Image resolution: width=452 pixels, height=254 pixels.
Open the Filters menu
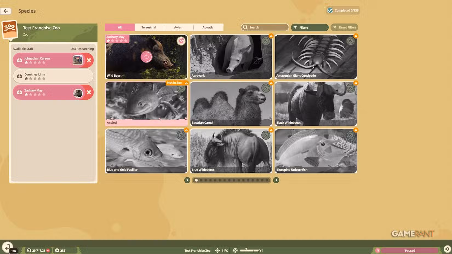point(310,27)
